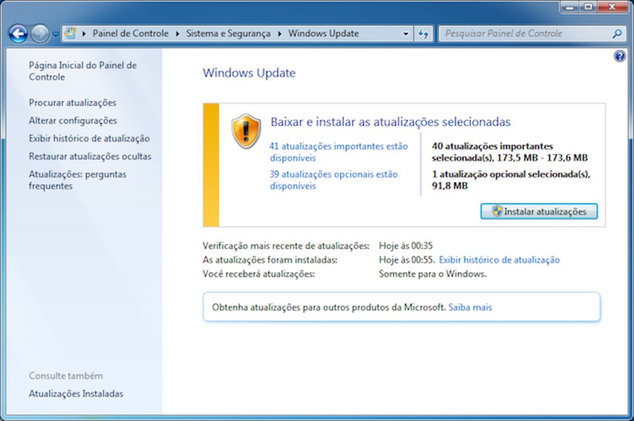Expand arrow before Painel de Controle breadcrumb
This screenshot has height=421, width=634.
pyautogui.click(x=84, y=34)
